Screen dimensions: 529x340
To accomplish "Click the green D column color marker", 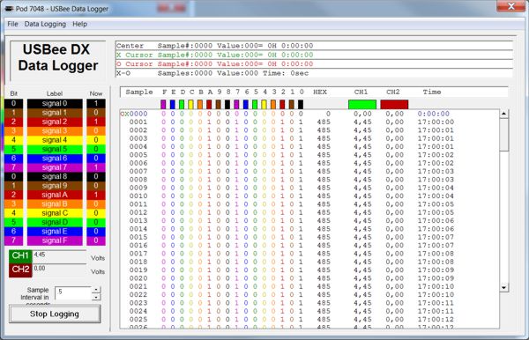I will click(182, 105).
